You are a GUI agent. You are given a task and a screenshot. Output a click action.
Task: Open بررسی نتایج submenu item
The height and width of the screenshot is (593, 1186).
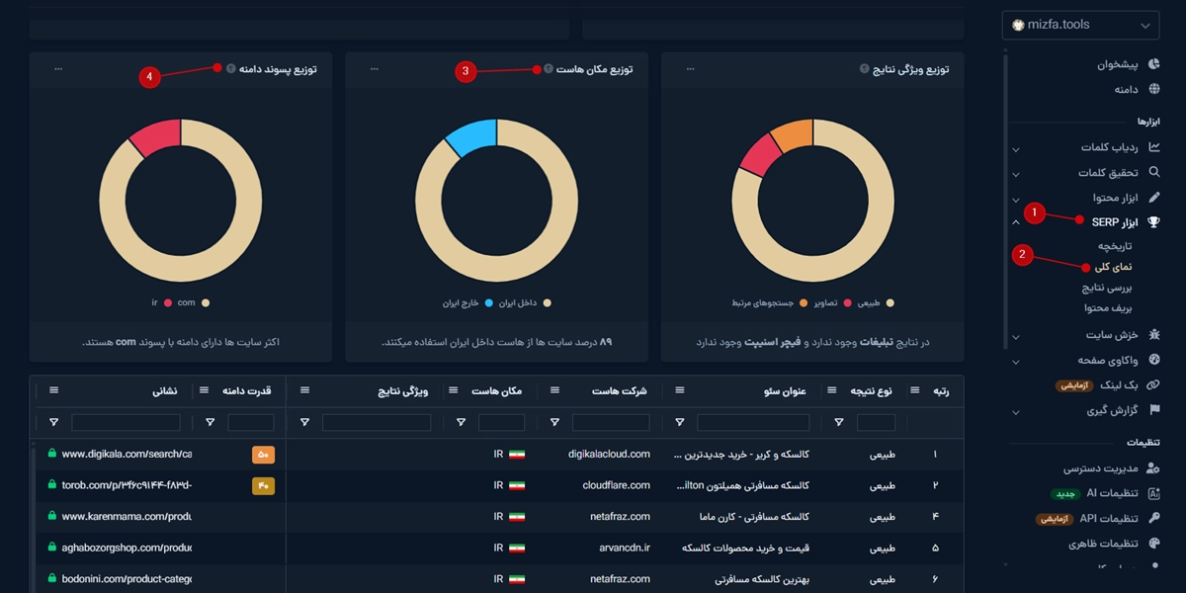[1106, 288]
